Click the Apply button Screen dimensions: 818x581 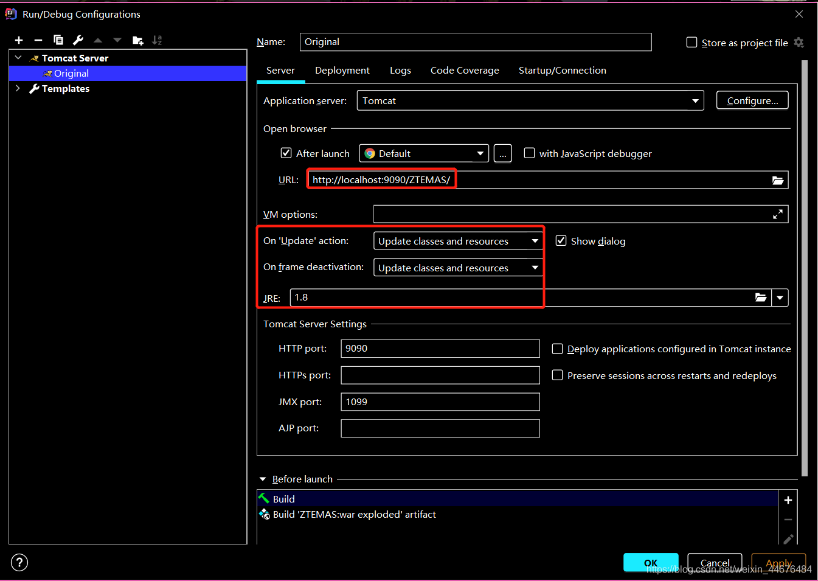[779, 563]
